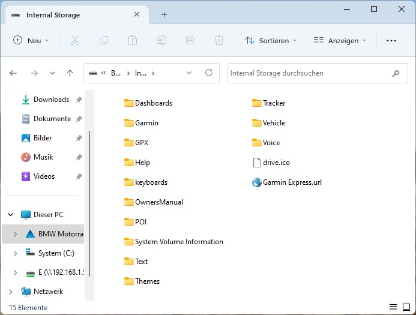This screenshot has height=315, width=416.
Task: Click the Copy icon in toolbar
Action: tap(104, 40)
